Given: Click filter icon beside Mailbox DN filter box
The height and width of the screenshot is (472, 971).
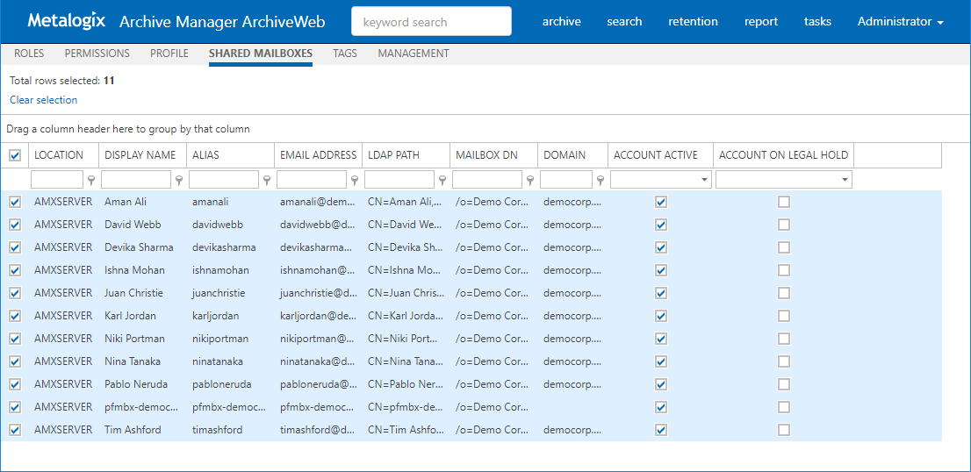Looking at the screenshot, I should pyautogui.click(x=530, y=180).
